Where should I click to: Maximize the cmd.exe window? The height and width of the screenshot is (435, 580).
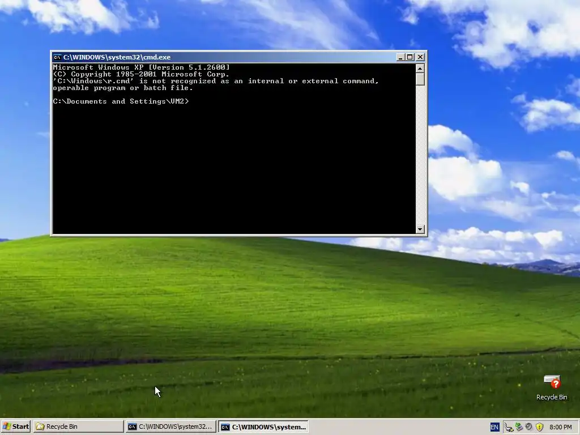(x=410, y=57)
